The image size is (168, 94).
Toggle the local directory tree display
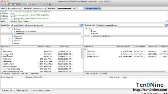pyautogui.click(x=11, y=4)
